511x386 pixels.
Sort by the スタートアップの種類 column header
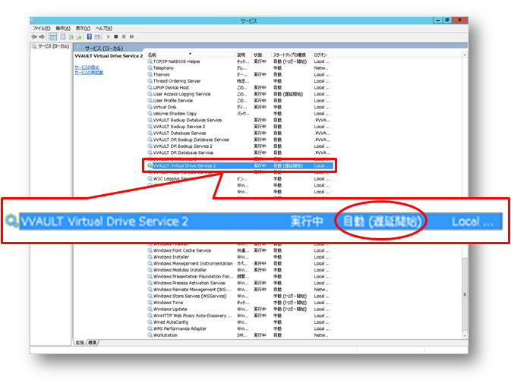(x=292, y=55)
